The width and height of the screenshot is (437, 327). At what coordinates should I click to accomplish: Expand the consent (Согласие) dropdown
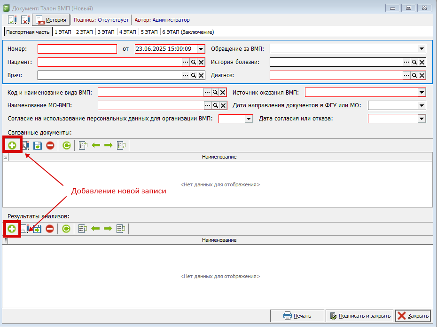(249, 119)
